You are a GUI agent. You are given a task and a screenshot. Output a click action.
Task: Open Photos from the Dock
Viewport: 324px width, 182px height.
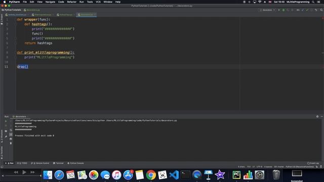[94, 175]
